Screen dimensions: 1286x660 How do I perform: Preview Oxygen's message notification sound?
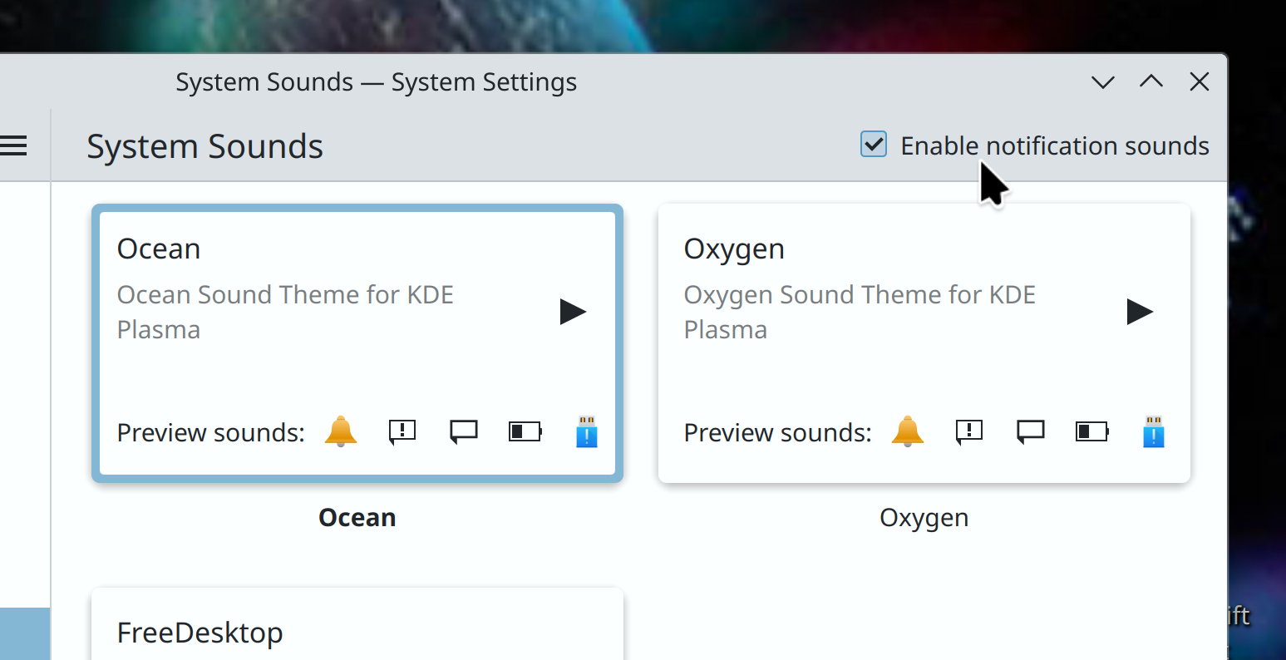(x=1031, y=431)
